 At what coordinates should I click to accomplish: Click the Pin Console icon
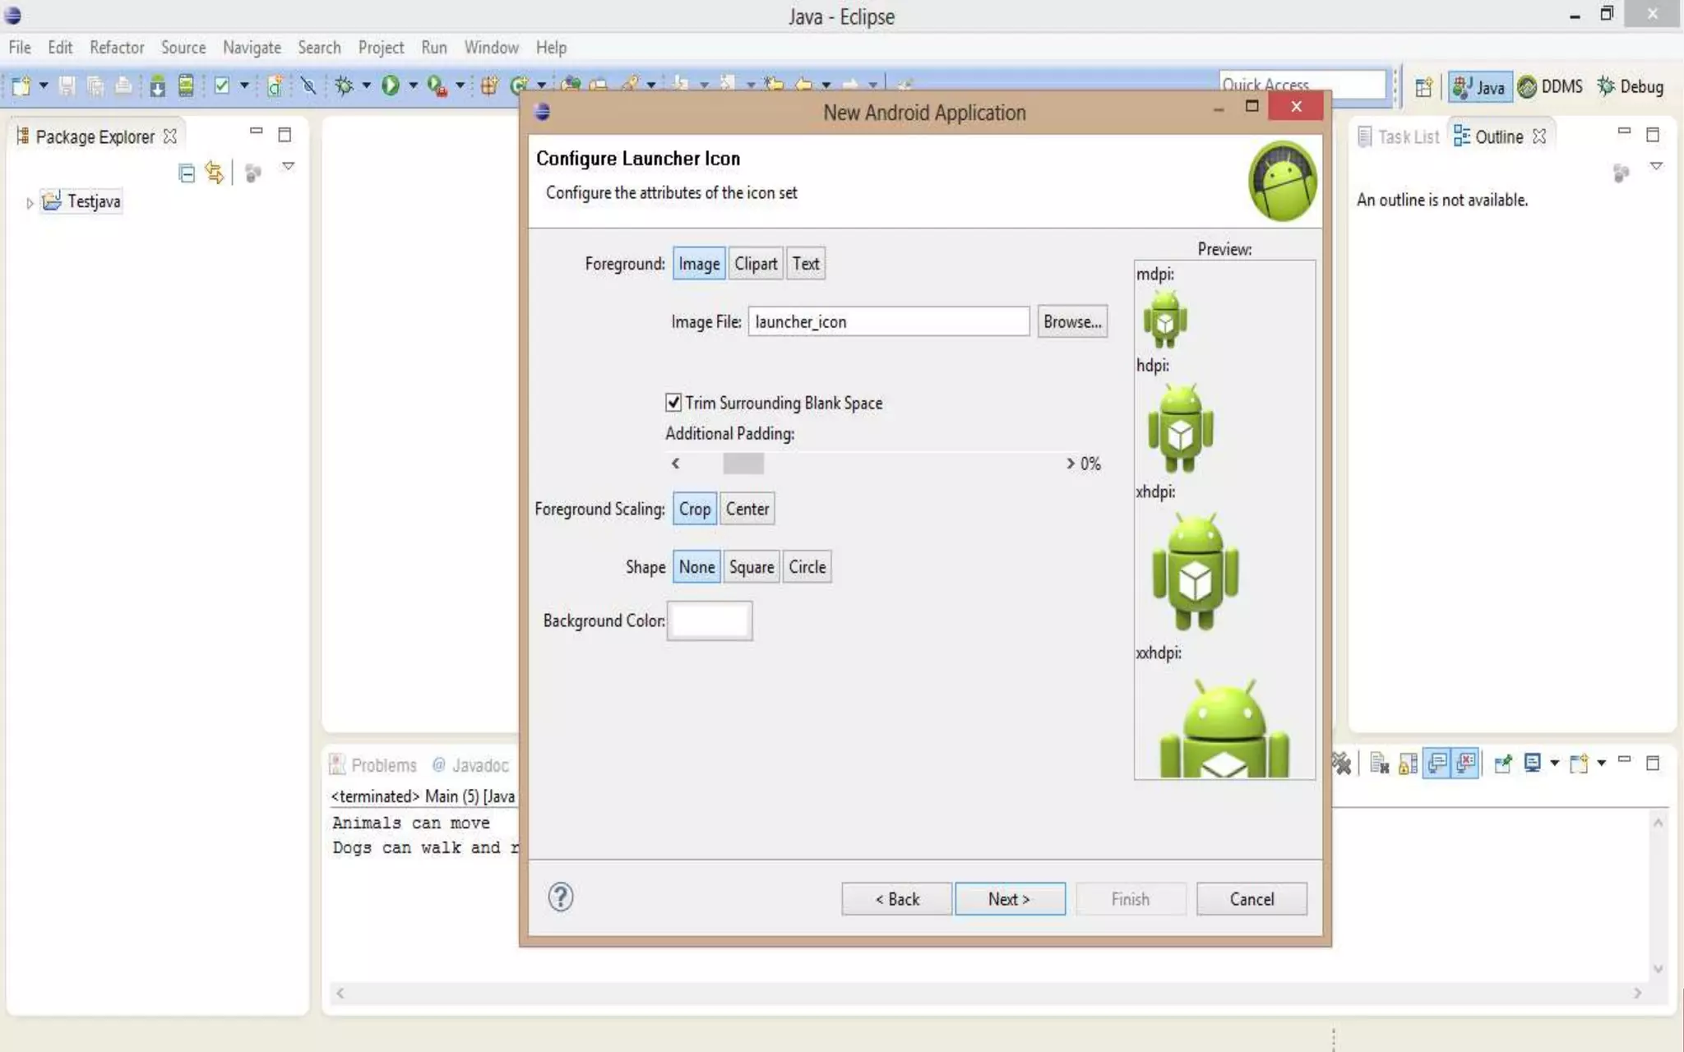tap(1503, 764)
